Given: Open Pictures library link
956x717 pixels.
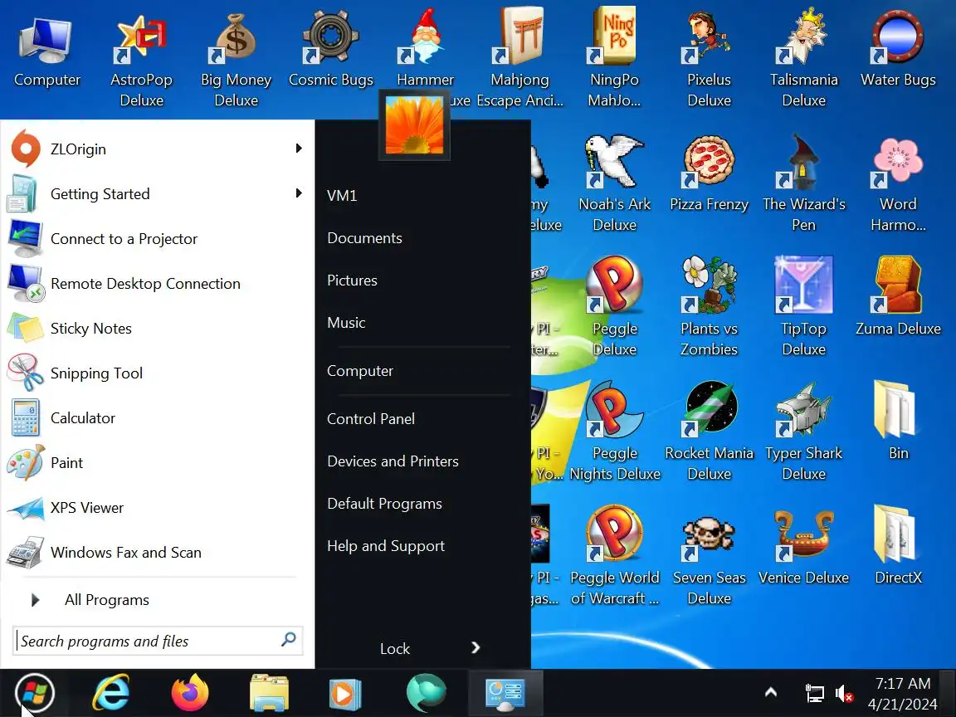Looking at the screenshot, I should (353, 280).
